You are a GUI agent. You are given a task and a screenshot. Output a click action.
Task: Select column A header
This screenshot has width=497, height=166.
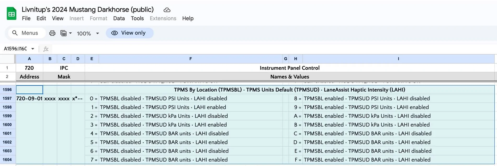coord(29,59)
